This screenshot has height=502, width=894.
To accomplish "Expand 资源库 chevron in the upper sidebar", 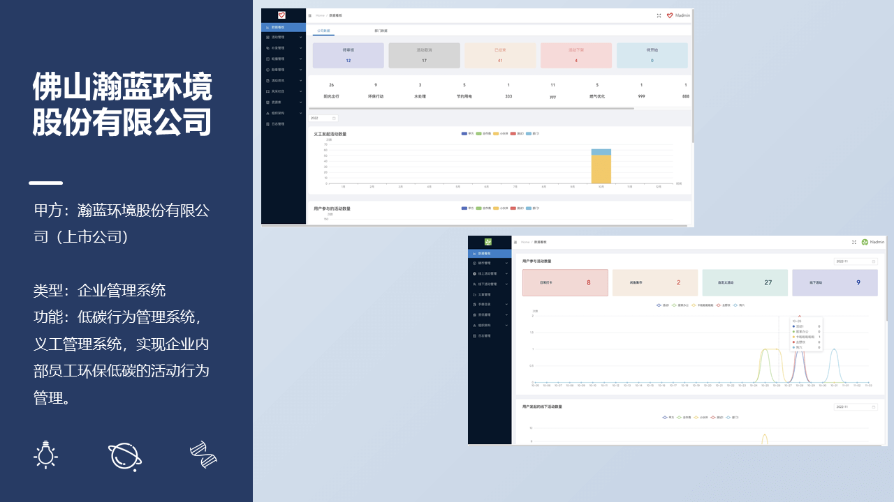I will (300, 102).
